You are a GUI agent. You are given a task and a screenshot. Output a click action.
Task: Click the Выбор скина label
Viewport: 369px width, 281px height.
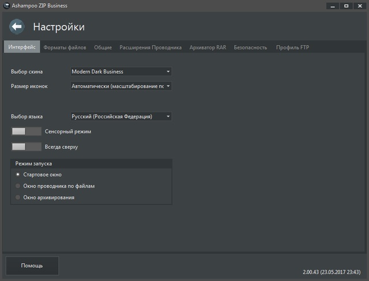(27, 72)
